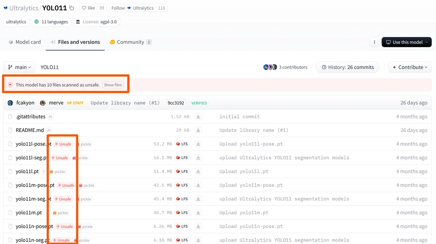Download yolo11m-pose.pt
The image size is (436, 244).
point(198,185)
